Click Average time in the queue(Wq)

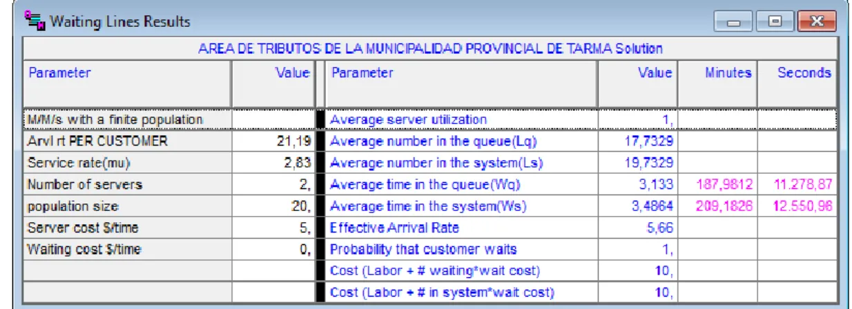[425, 185]
